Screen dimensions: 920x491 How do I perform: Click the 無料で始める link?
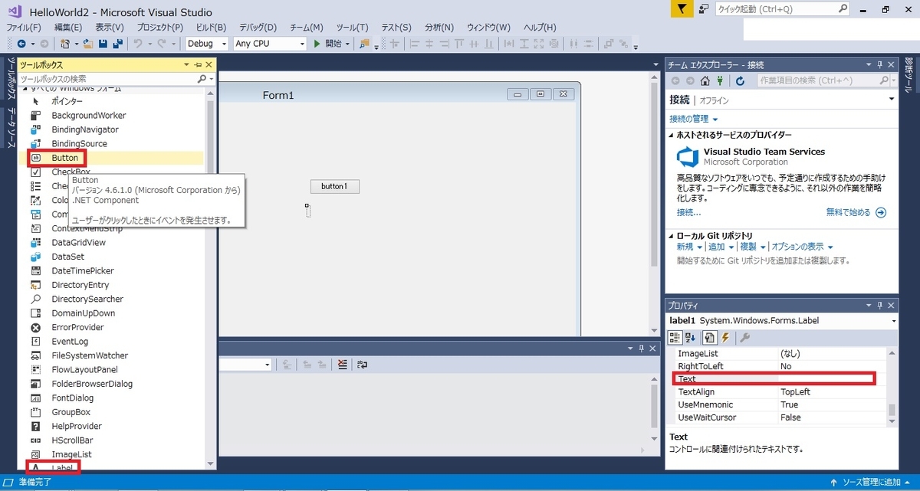click(x=849, y=212)
